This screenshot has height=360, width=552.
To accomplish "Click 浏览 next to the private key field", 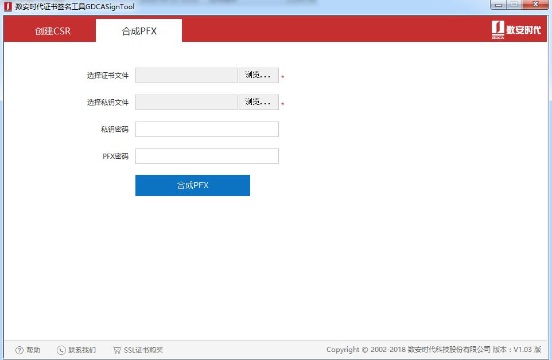I will 258,102.
